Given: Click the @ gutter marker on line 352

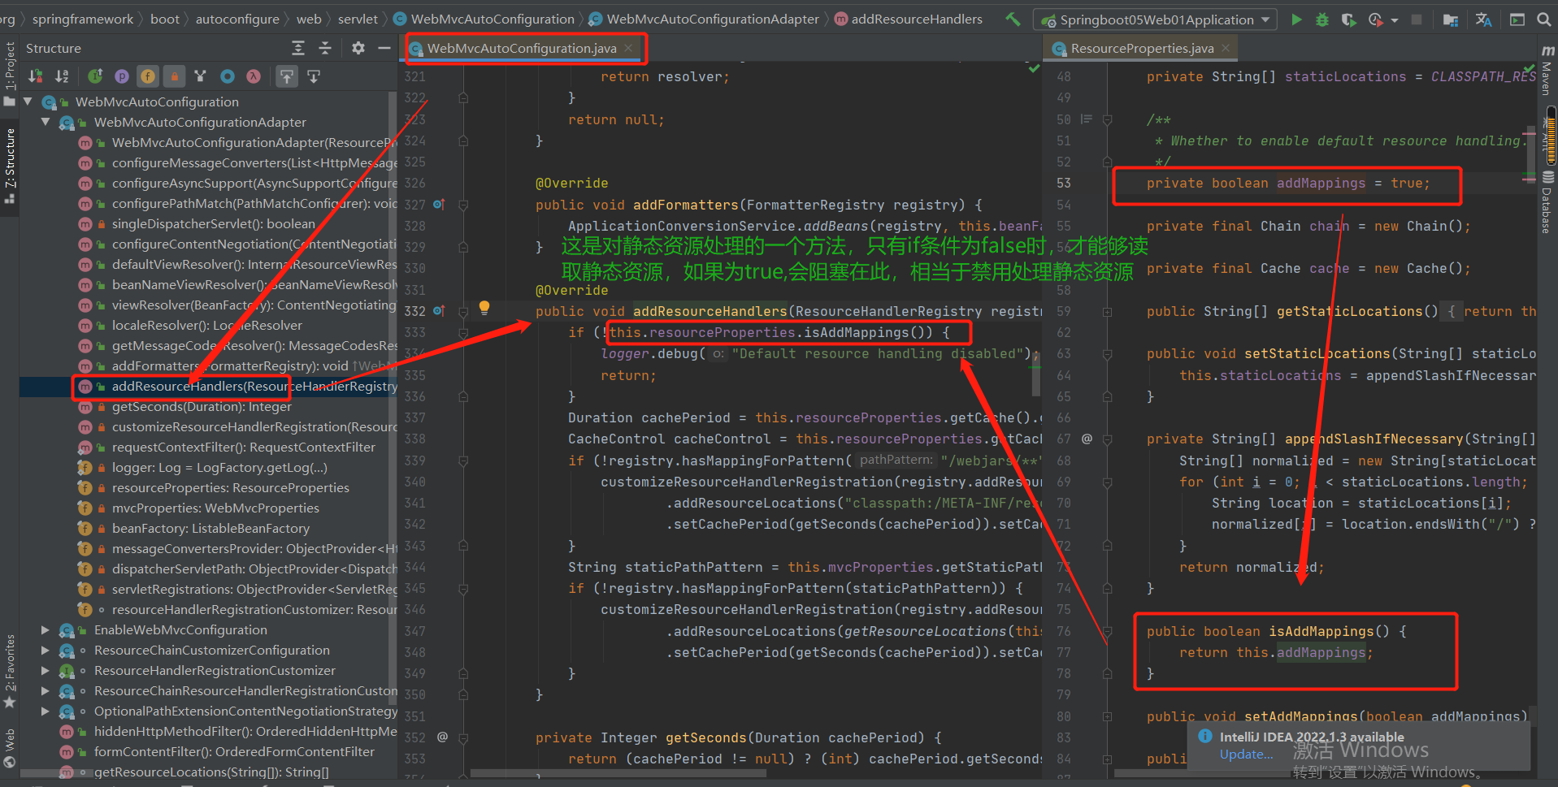Looking at the screenshot, I should pyautogui.click(x=442, y=737).
